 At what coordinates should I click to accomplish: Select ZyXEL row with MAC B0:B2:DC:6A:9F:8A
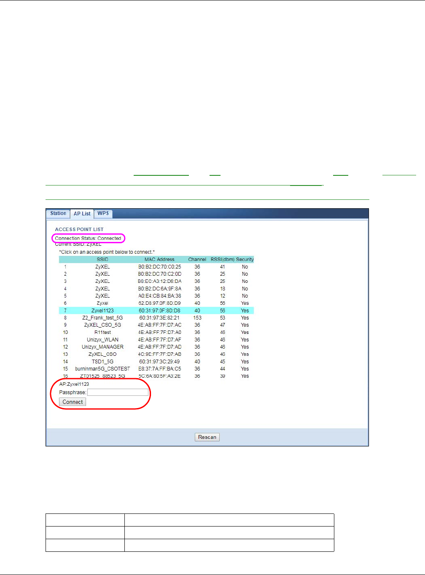tap(156, 289)
